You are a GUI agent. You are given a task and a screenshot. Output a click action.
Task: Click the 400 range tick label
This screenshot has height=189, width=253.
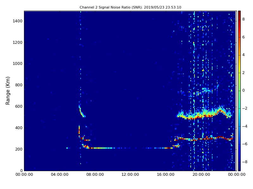(x=19, y=128)
